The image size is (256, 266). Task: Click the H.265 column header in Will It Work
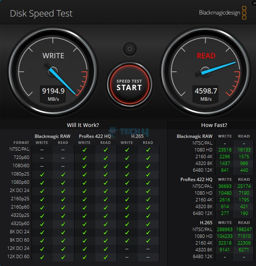137,136
